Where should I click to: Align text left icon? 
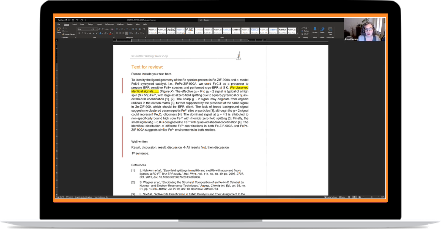[x=117, y=33]
